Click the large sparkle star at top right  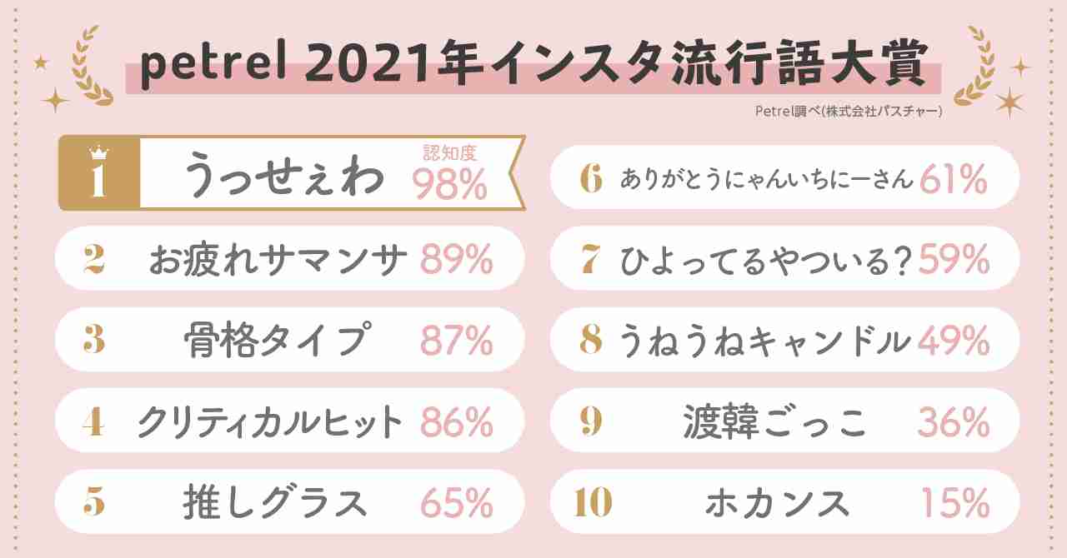(x=1010, y=102)
